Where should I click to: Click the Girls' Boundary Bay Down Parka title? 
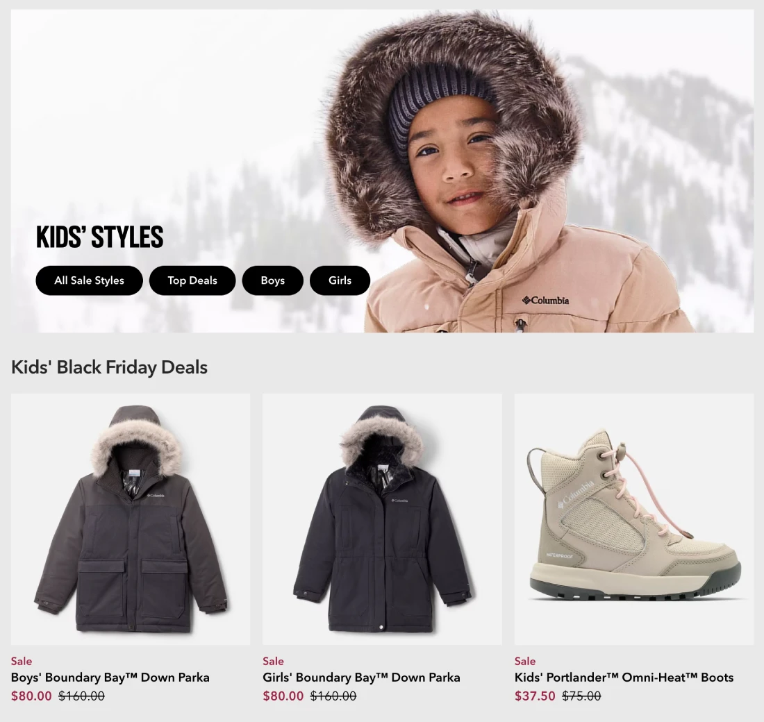tap(362, 678)
